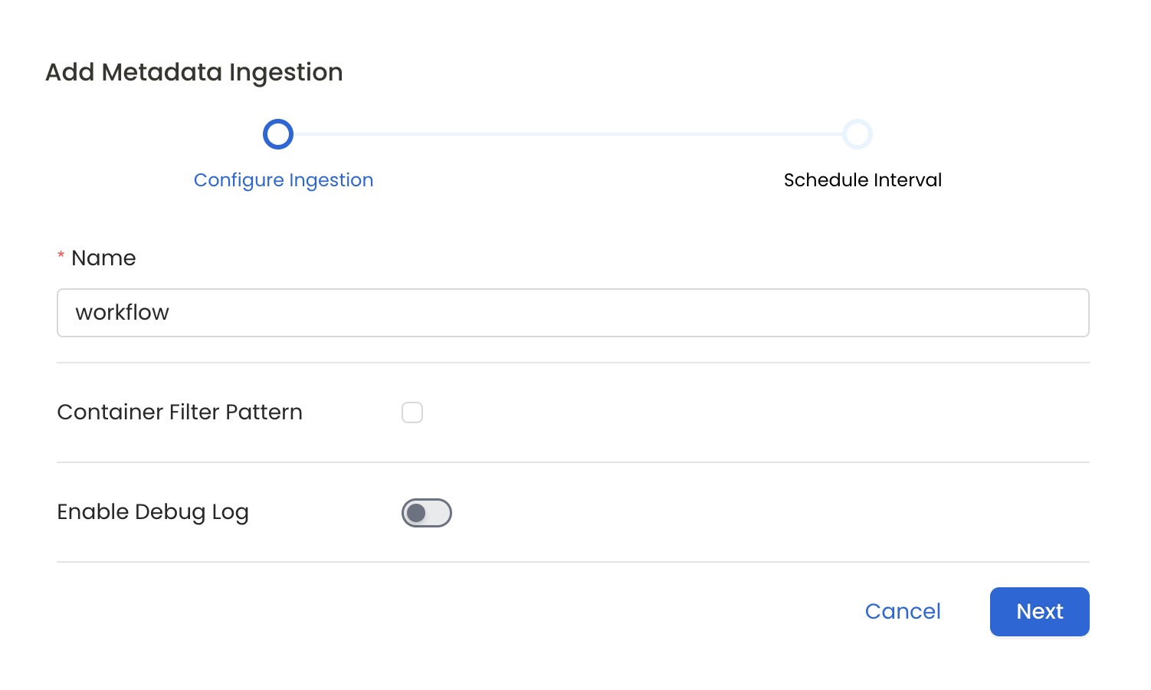This screenshot has width=1151, height=690.
Task: Click the Name field label
Action: (103, 258)
